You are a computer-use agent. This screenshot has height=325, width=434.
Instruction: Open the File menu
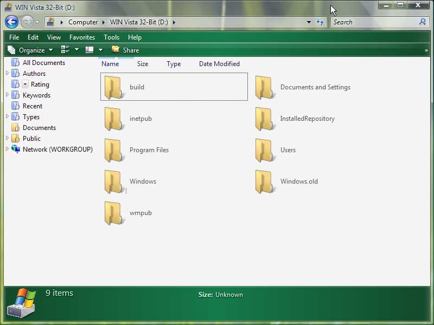click(x=14, y=37)
